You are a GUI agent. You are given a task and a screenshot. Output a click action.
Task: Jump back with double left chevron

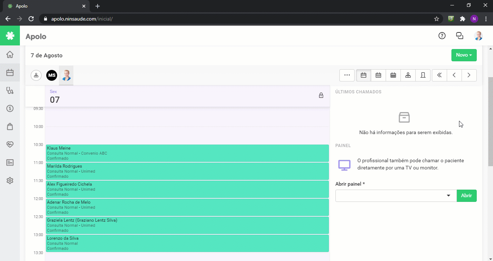(440, 75)
